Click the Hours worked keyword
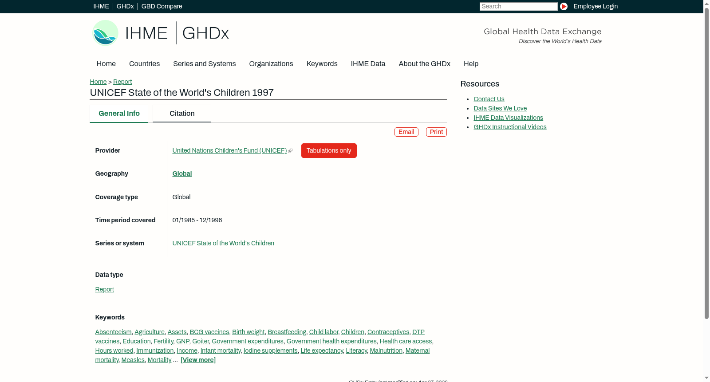The height and width of the screenshot is (382, 710). (114, 350)
